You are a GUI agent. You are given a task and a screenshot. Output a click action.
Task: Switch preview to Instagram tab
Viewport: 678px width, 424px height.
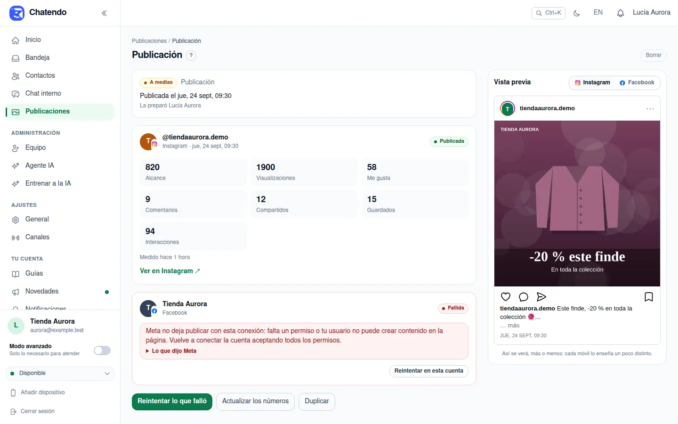592,82
